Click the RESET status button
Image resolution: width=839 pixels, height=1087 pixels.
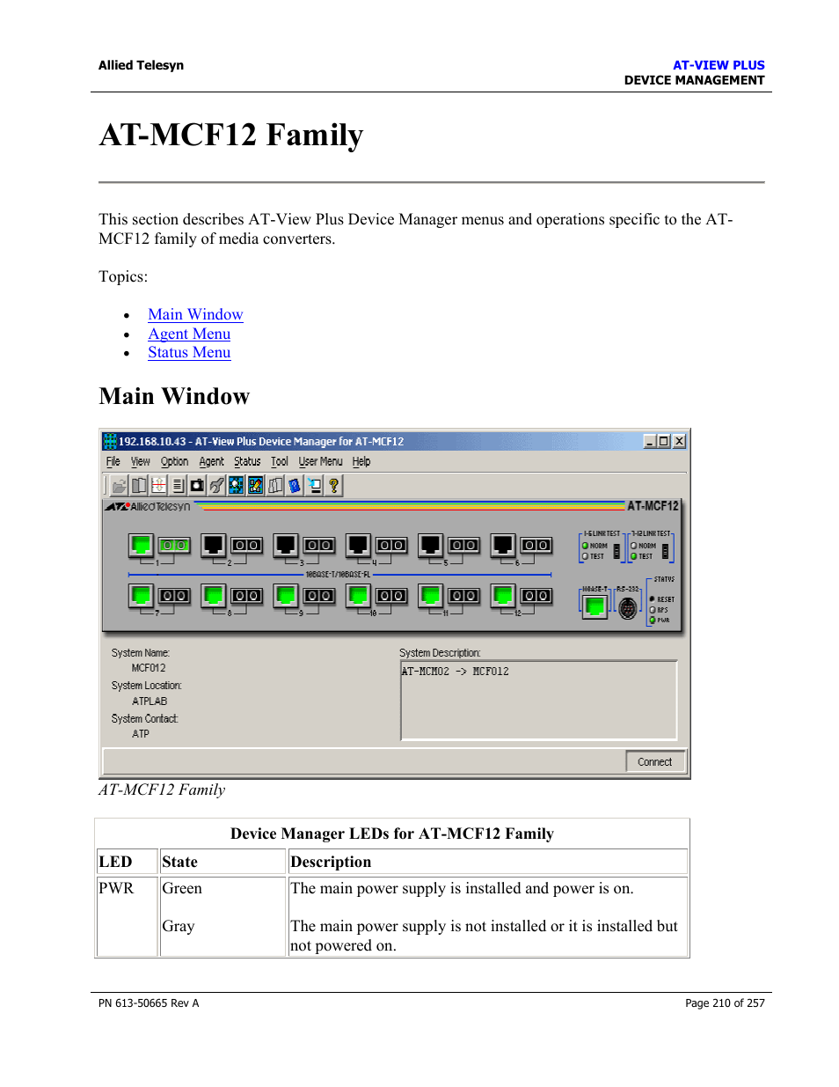pyautogui.click(x=652, y=599)
